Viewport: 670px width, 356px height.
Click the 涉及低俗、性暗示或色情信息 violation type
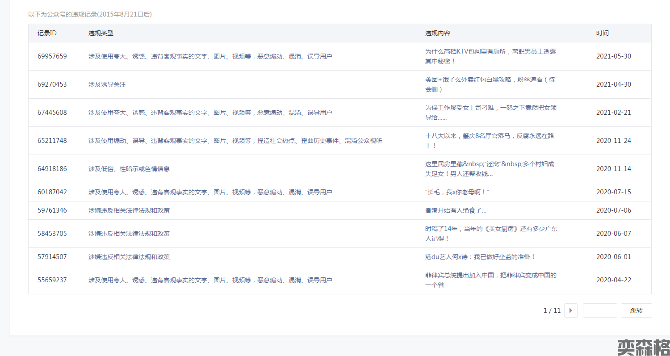click(129, 169)
